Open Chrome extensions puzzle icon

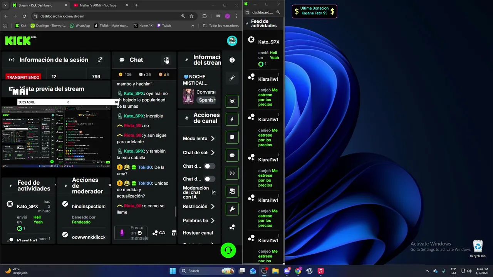205,16
